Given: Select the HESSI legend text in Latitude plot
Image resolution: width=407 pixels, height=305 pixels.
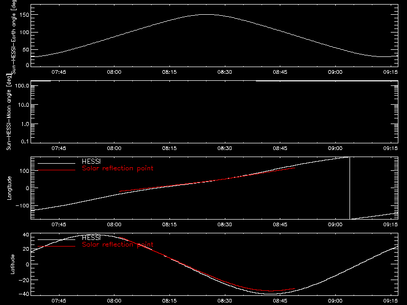Looking at the screenshot, I should pos(91,237).
